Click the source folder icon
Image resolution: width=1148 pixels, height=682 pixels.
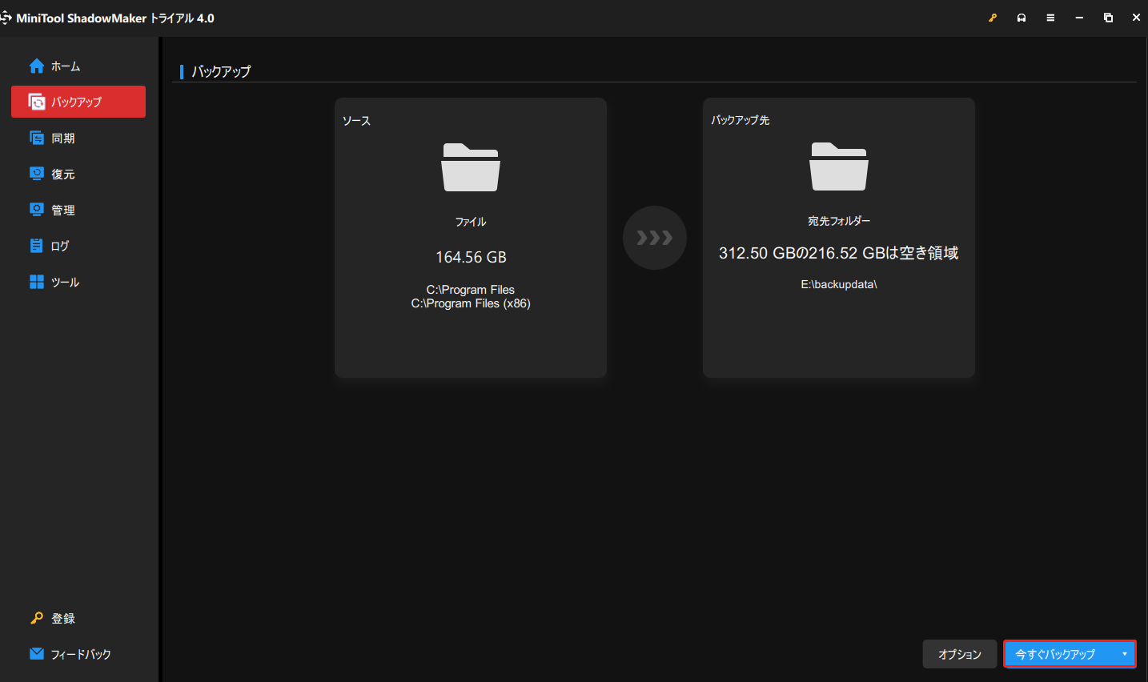pos(471,167)
